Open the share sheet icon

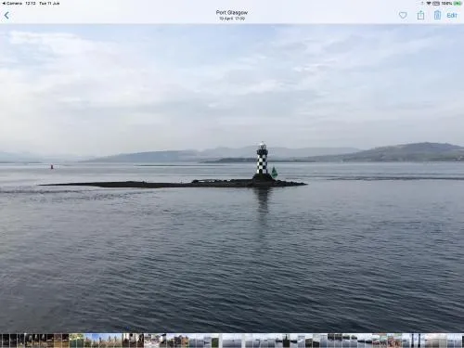(x=420, y=15)
